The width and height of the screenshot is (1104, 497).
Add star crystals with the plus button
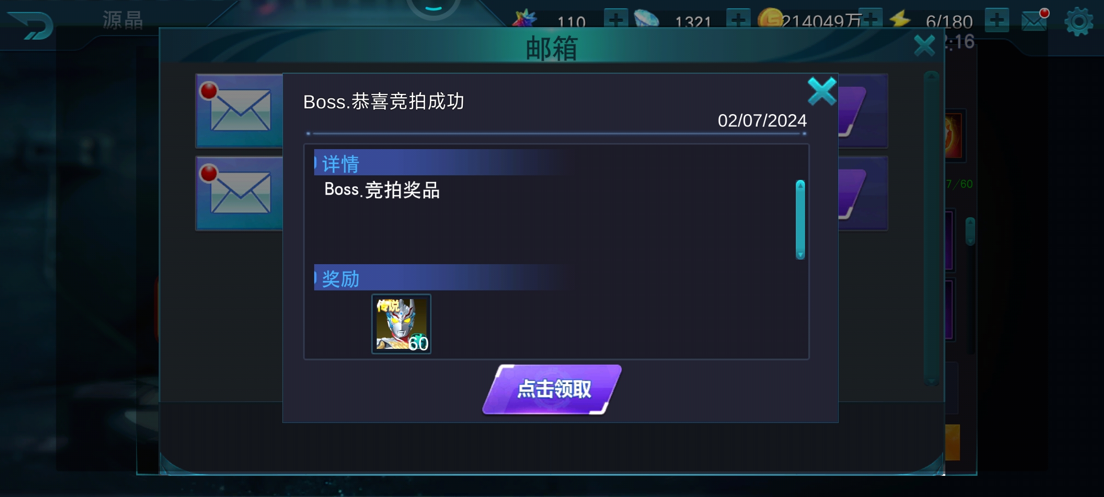[x=616, y=20]
